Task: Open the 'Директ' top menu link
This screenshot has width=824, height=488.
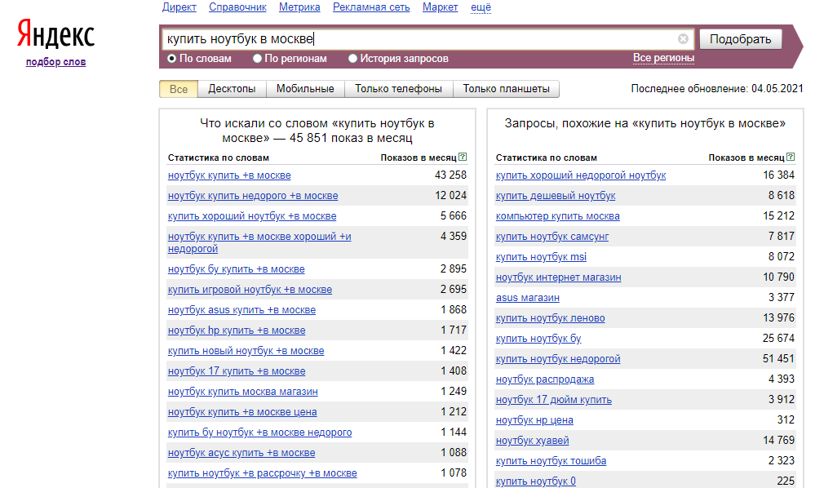Action: [x=179, y=7]
